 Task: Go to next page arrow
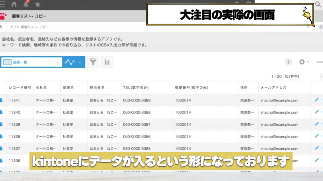321,76
